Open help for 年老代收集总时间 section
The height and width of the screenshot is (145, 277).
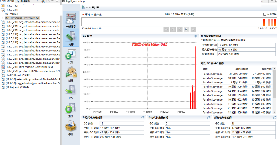click(209, 118)
